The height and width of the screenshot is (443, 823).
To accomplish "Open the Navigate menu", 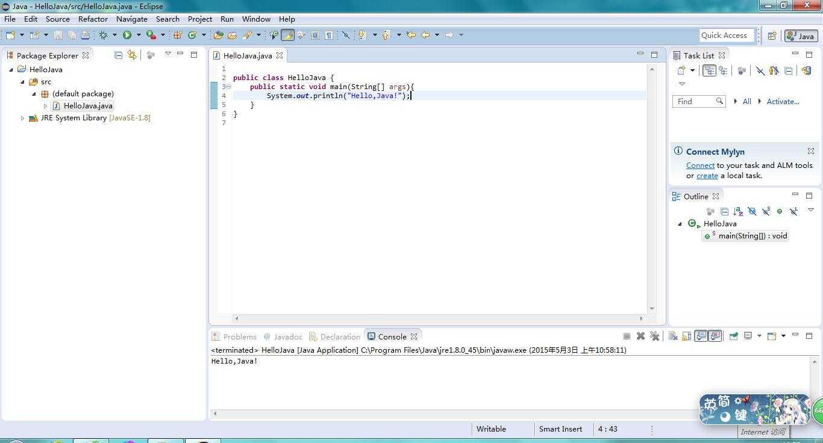I will (x=131, y=19).
